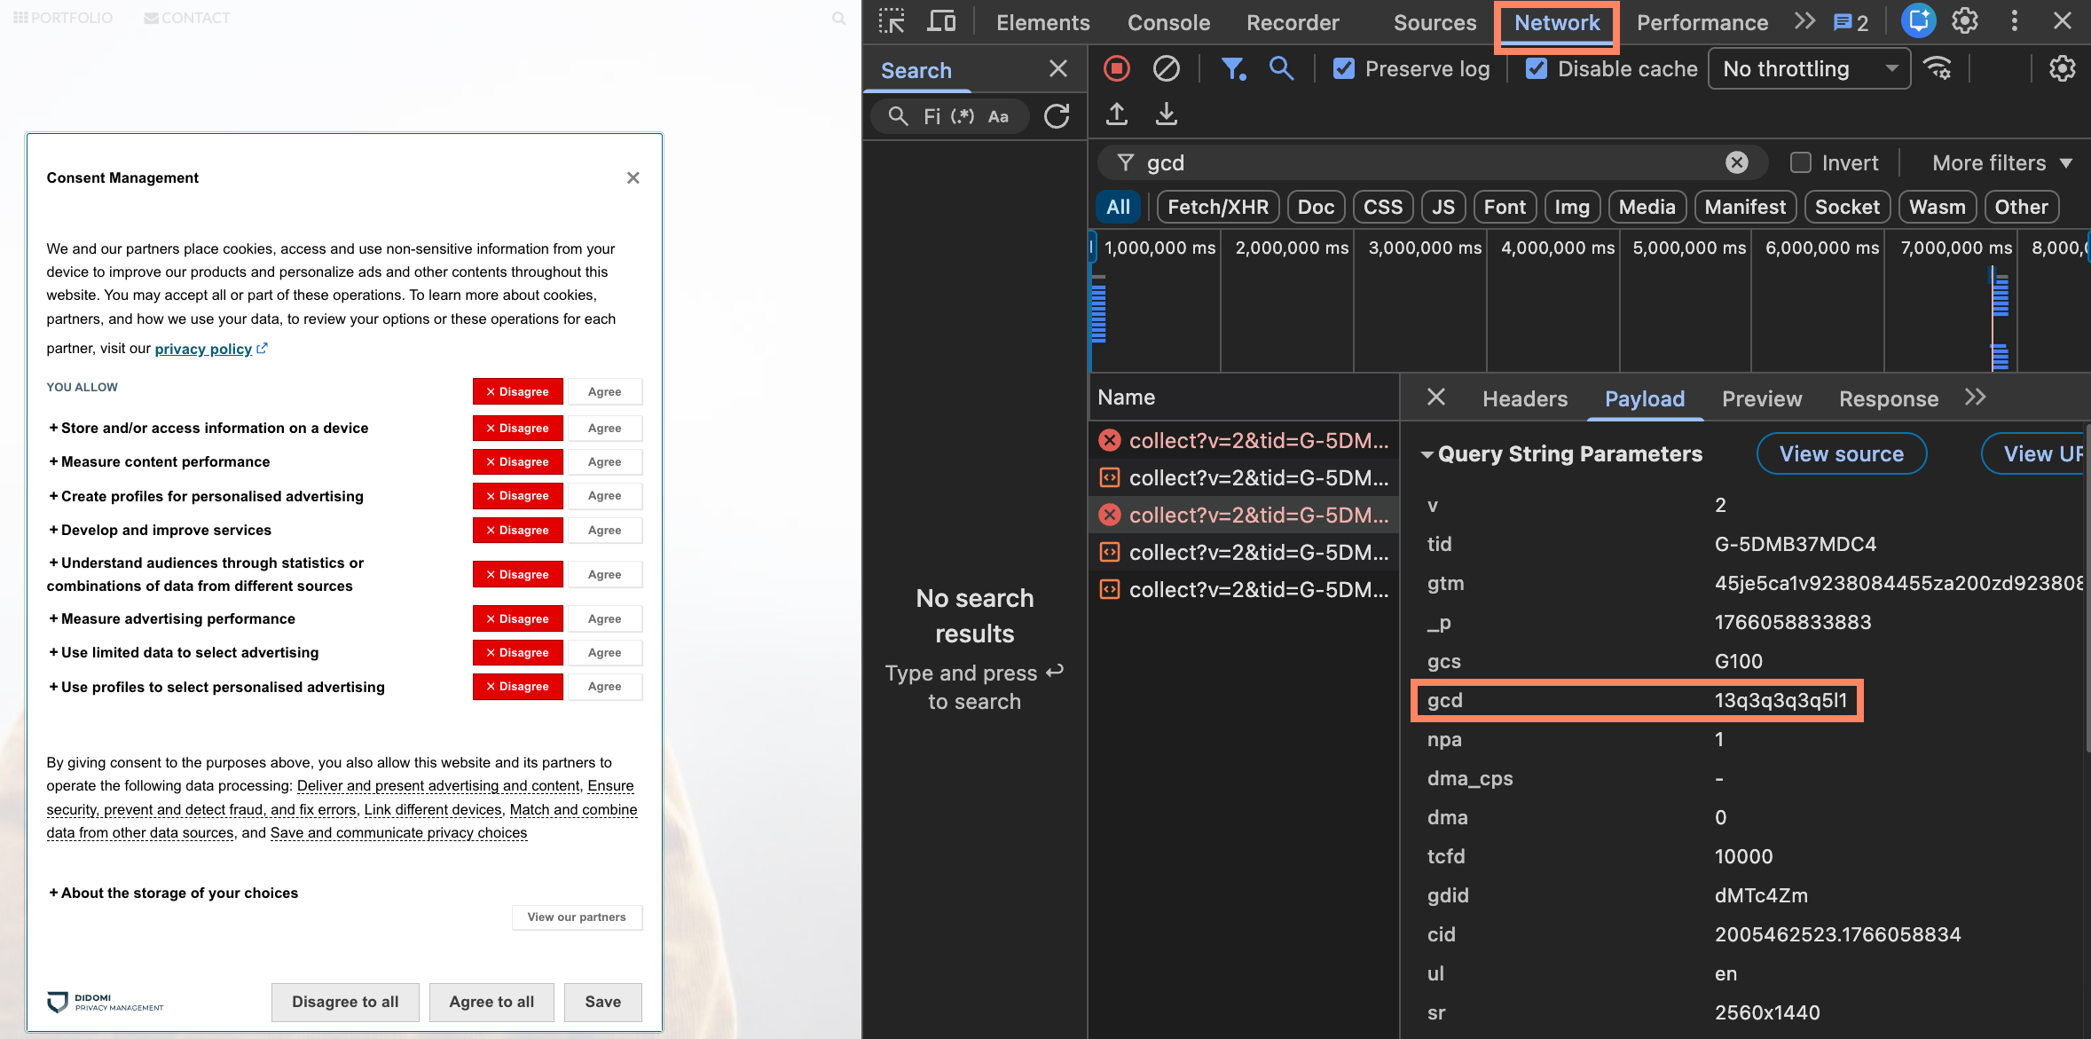
Task: Uncheck the Preserve log checkbox
Action: [x=1344, y=68]
